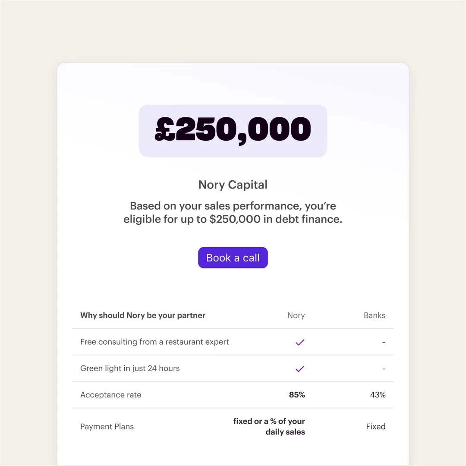
Task: Click the Acceptance rate row label
Action: (x=110, y=395)
